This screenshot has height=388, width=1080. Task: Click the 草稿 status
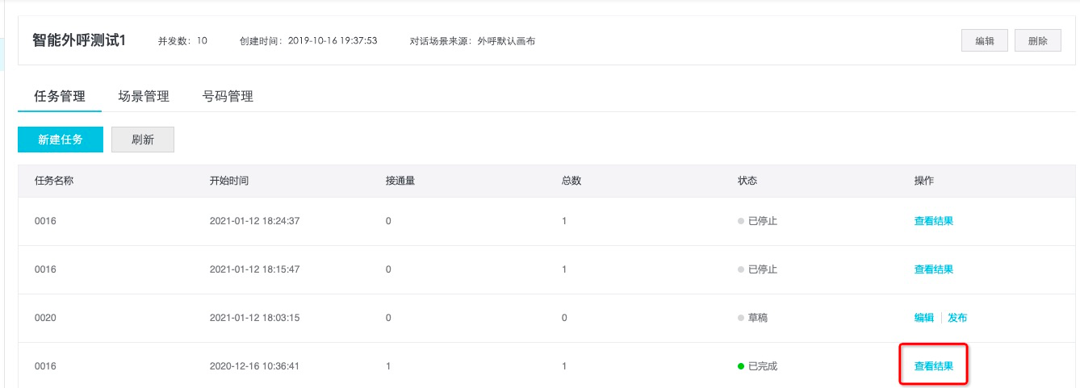[753, 318]
